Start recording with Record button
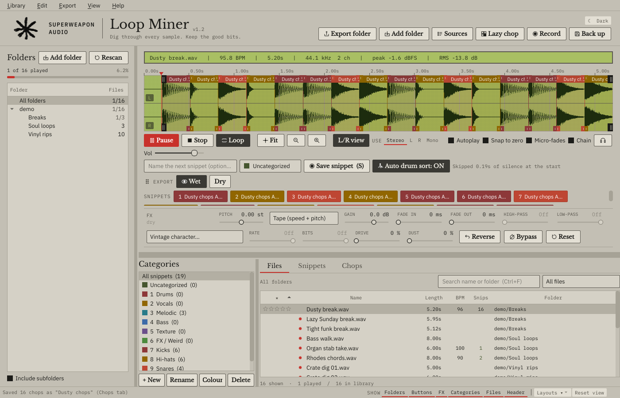 [x=546, y=34]
